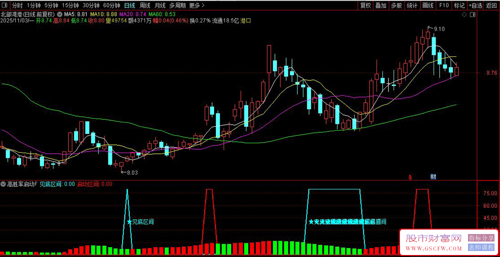Image resolution: width=500 pixels, height=257 pixels.
Task: Click the 收8.80 closing price text
Action: pos(96,20)
